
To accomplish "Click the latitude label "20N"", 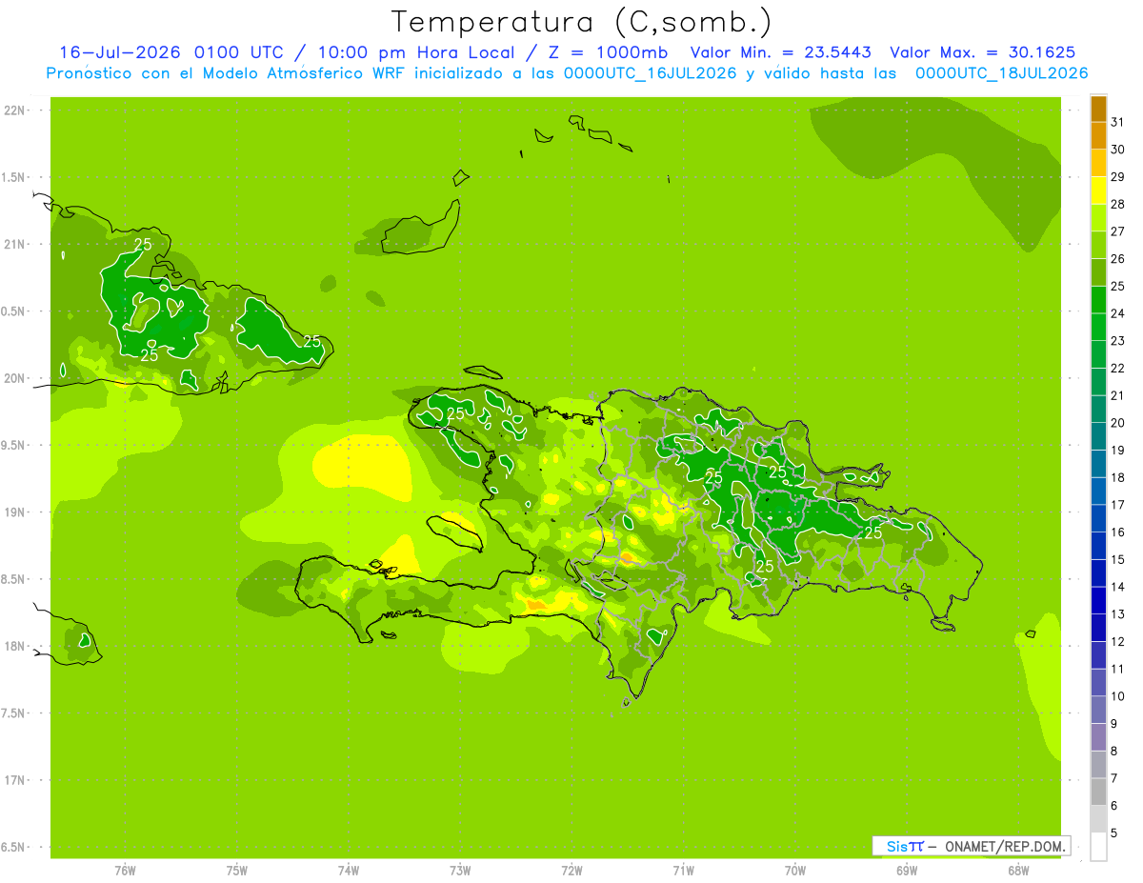I will [x=15, y=378].
